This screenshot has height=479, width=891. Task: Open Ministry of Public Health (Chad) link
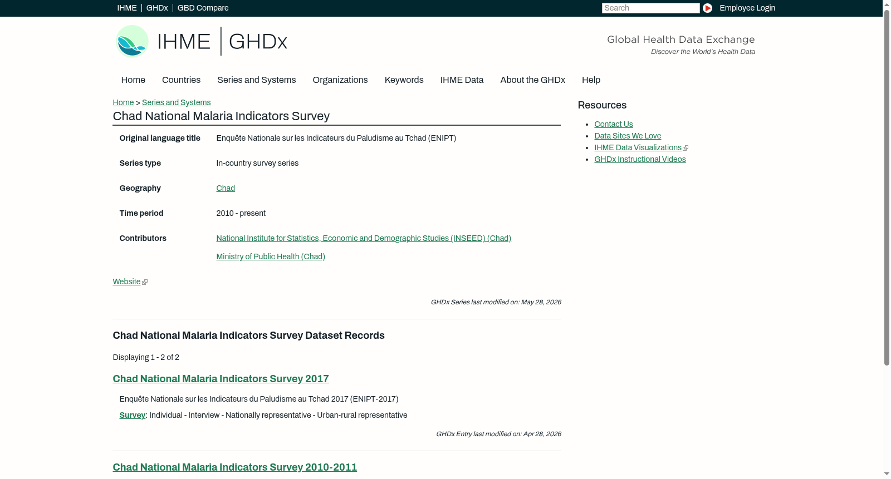tap(271, 256)
